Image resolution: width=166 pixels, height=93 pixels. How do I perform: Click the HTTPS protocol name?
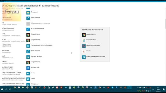pos(4,40)
